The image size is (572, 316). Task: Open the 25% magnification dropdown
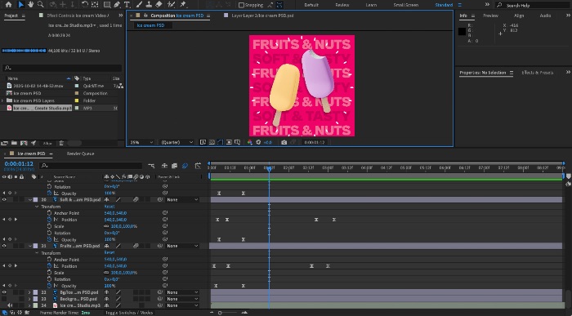[141, 142]
